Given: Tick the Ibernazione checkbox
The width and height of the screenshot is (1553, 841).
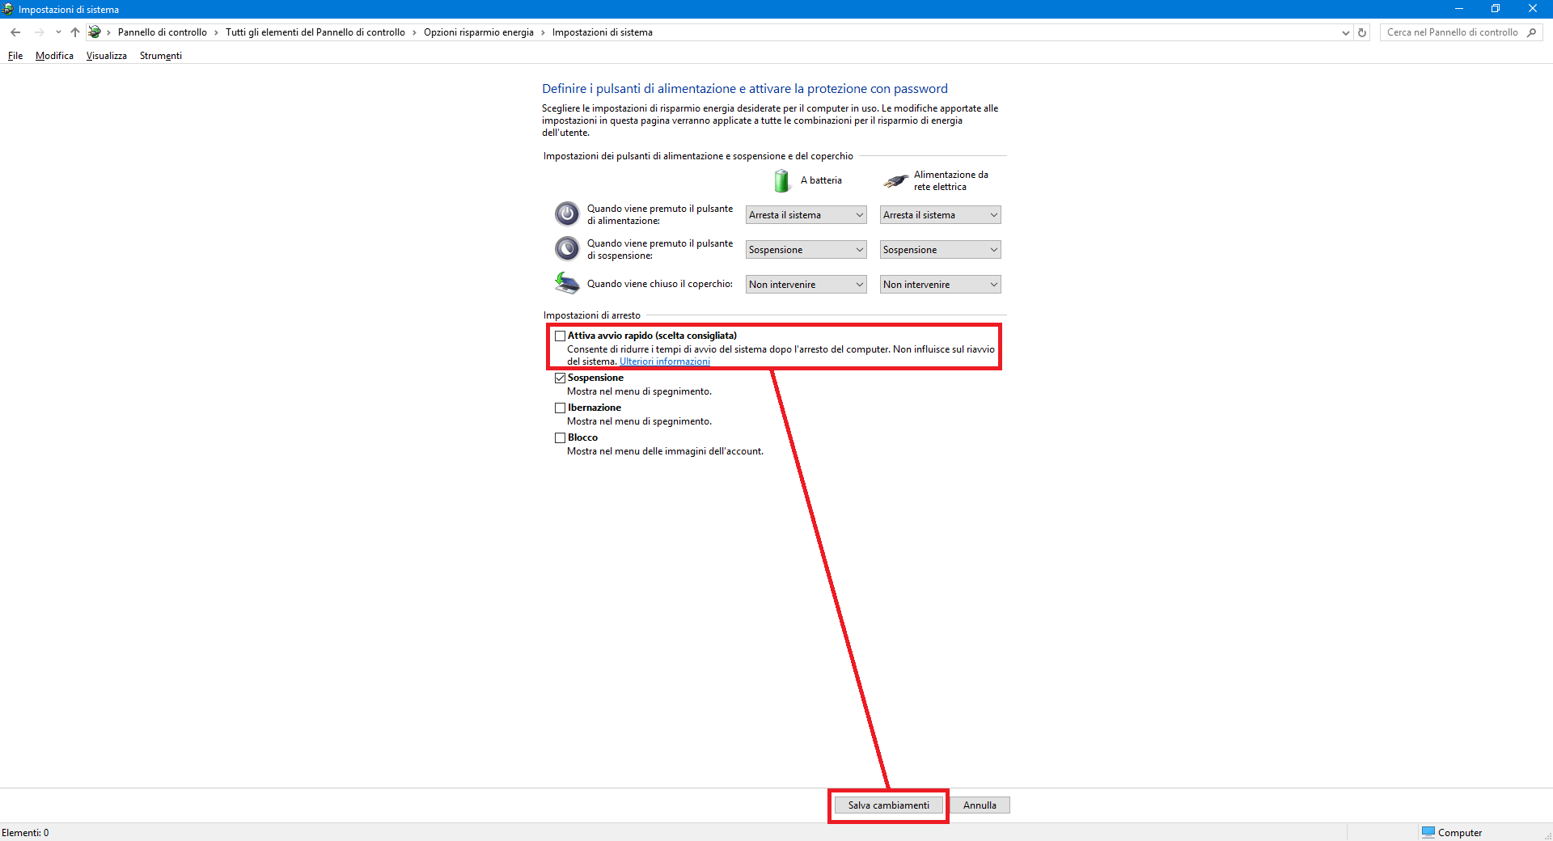Looking at the screenshot, I should pos(560,408).
